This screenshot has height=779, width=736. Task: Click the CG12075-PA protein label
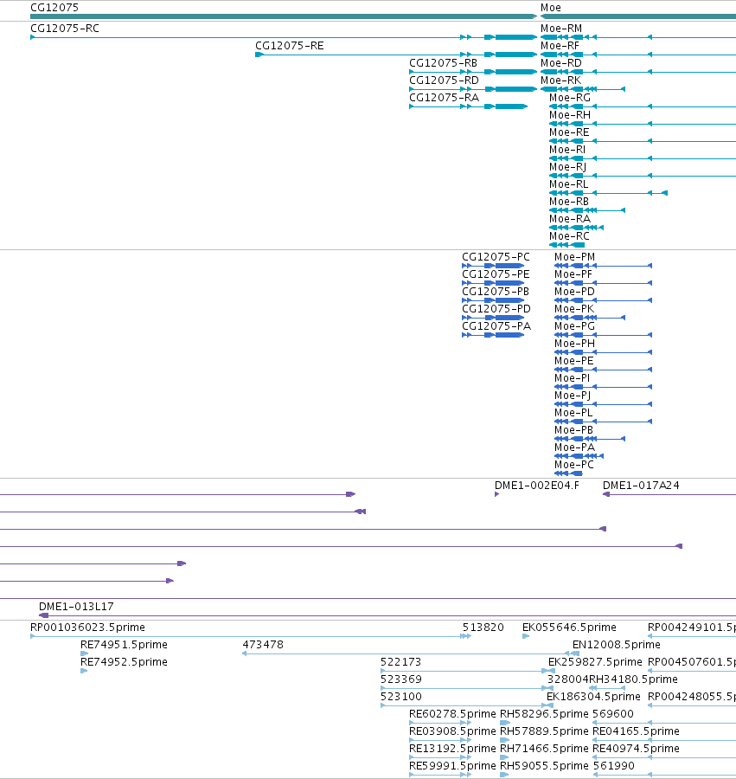[496, 326]
